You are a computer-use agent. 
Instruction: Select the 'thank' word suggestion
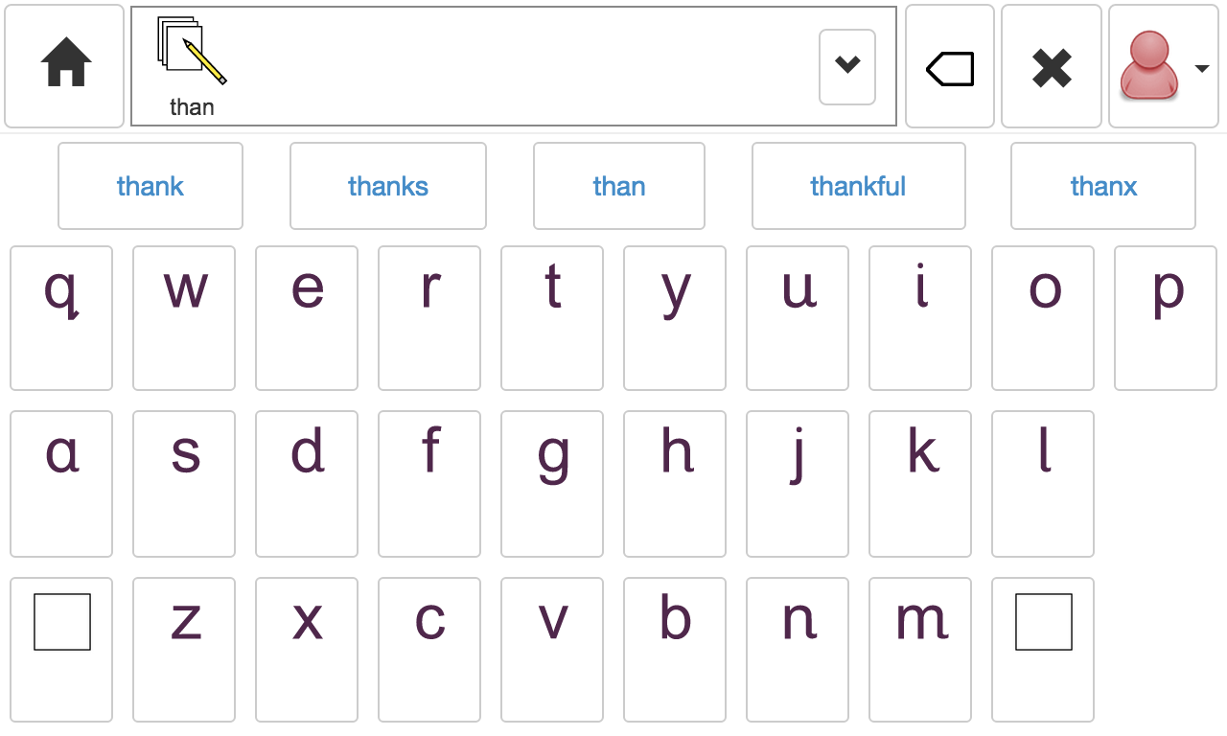click(x=150, y=186)
